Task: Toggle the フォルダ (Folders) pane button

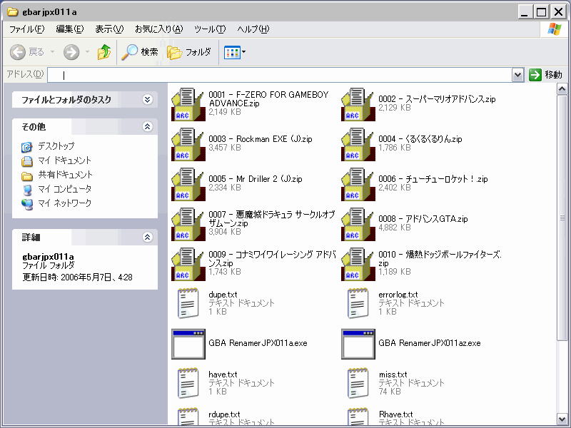Action: click(189, 52)
